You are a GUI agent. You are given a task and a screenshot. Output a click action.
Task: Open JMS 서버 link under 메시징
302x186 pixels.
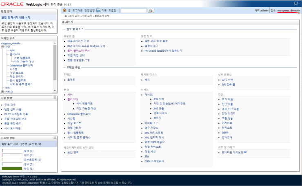pos(159,99)
